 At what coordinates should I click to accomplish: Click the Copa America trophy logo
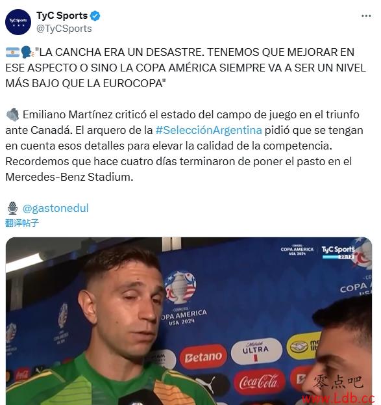point(180,287)
